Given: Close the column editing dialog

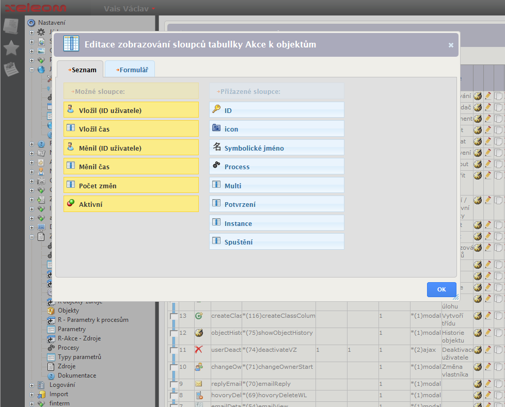Looking at the screenshot, I should pos(451,45).
